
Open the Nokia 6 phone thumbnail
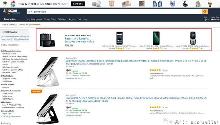[119, 38]
